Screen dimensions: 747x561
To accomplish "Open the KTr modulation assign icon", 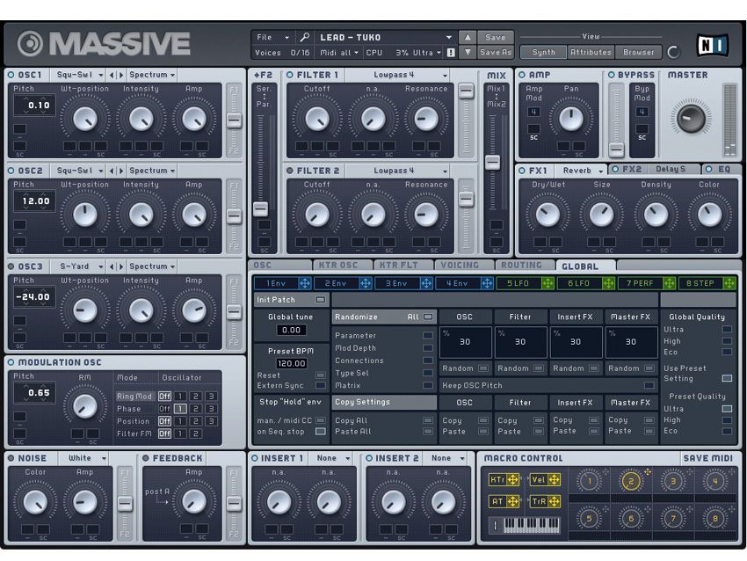I will [x=512, y=479].
